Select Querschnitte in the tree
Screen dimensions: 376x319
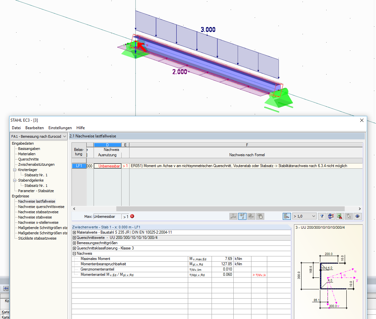point(28,159)
